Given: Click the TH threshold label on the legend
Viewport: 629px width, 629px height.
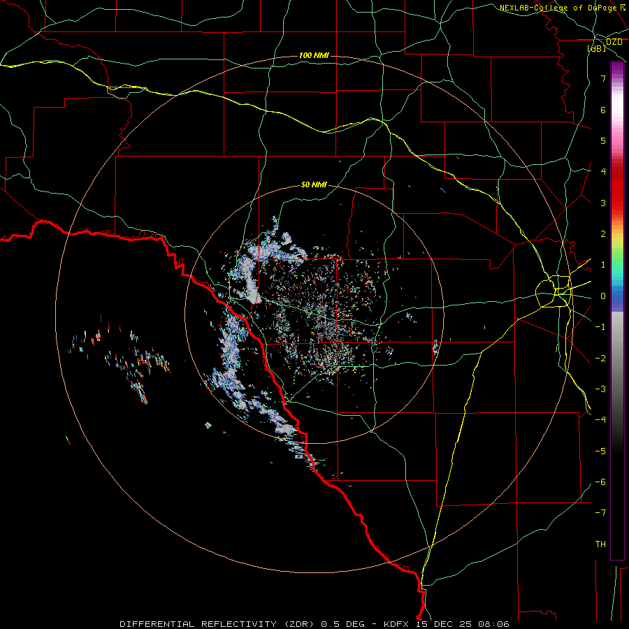Looking at the screenshot, I should [x=600, y=544].
